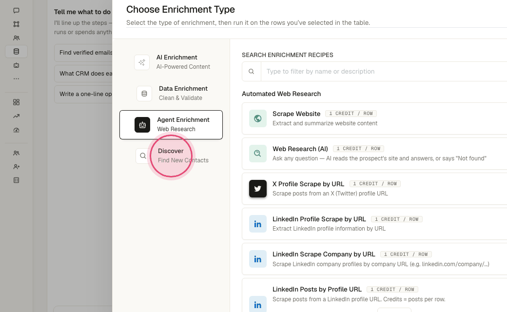
Task: Click the 'SEARCH ENRICHMENT RECIPES' label
Action: tap(288, 55)
